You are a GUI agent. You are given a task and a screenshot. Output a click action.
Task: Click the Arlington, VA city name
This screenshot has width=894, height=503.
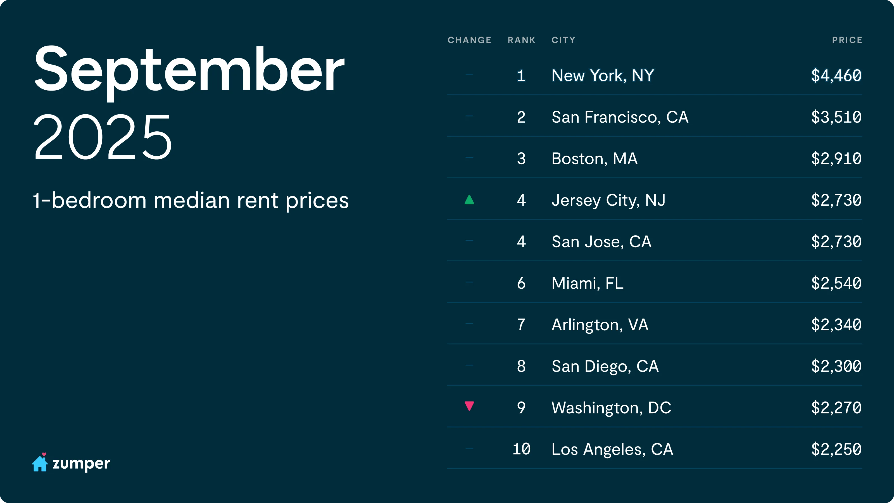(600, 324)
